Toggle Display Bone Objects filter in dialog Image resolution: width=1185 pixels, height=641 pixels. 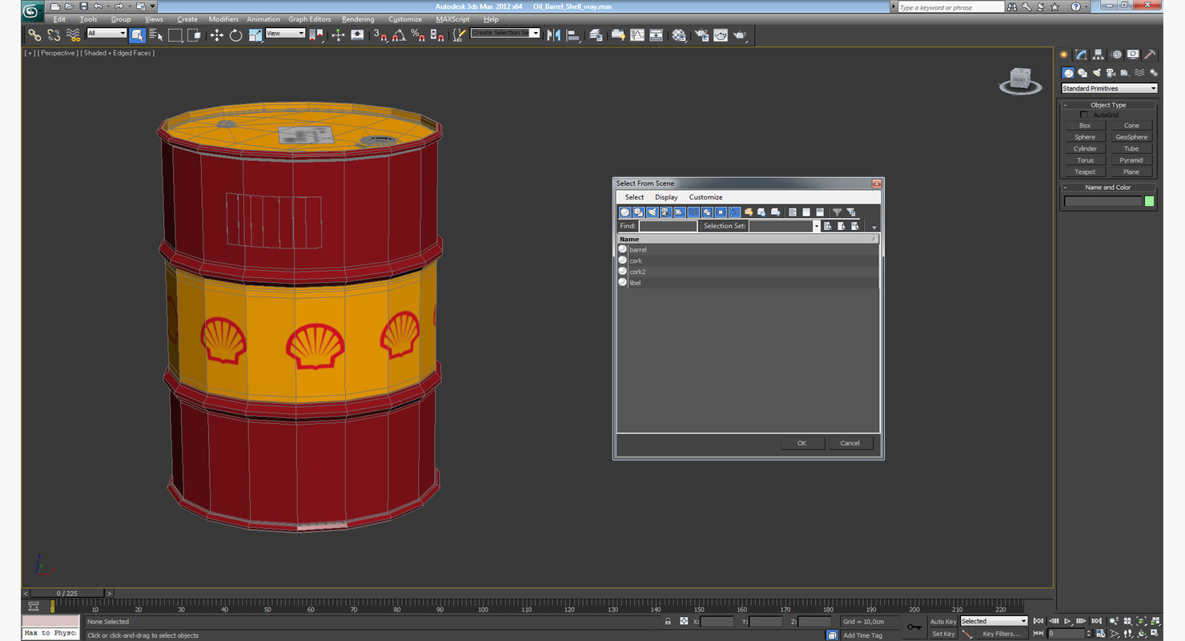(x=734, y=212)
